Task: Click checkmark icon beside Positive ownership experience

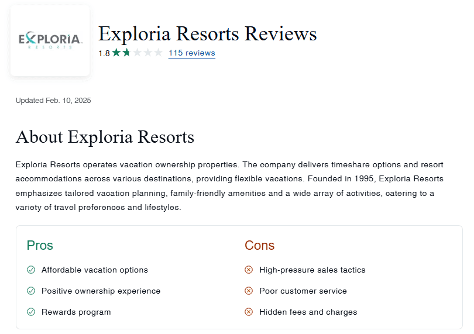Action: (x=31, y=291)
